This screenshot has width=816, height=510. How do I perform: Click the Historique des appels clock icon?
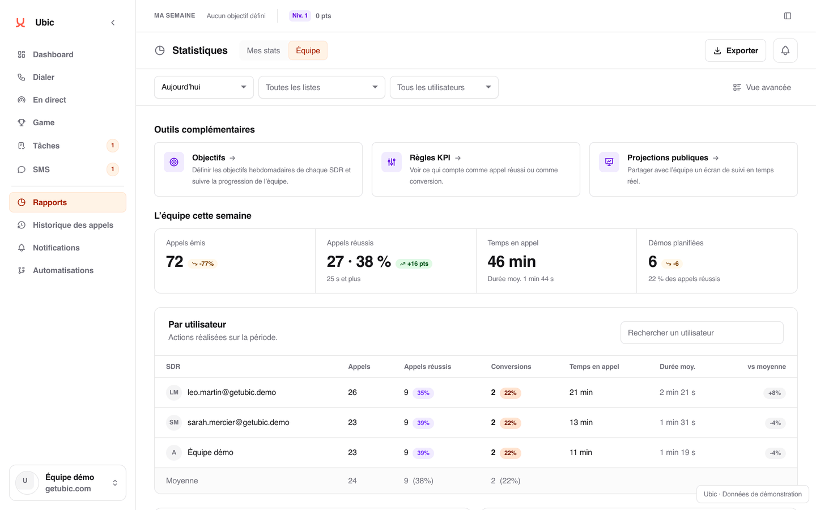pyautogui.click(x=22, y=225)
